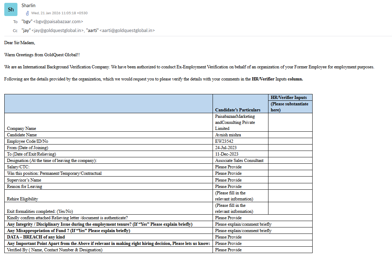Select the employee code EW23542 cell
This screenshot has height=257, width=392.
pos(224,141)
